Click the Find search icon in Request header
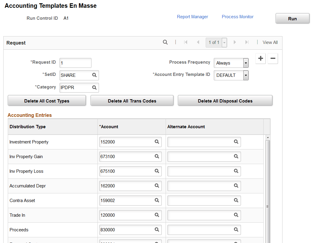Viewport: 313px width, 243px height. (165, 42)
